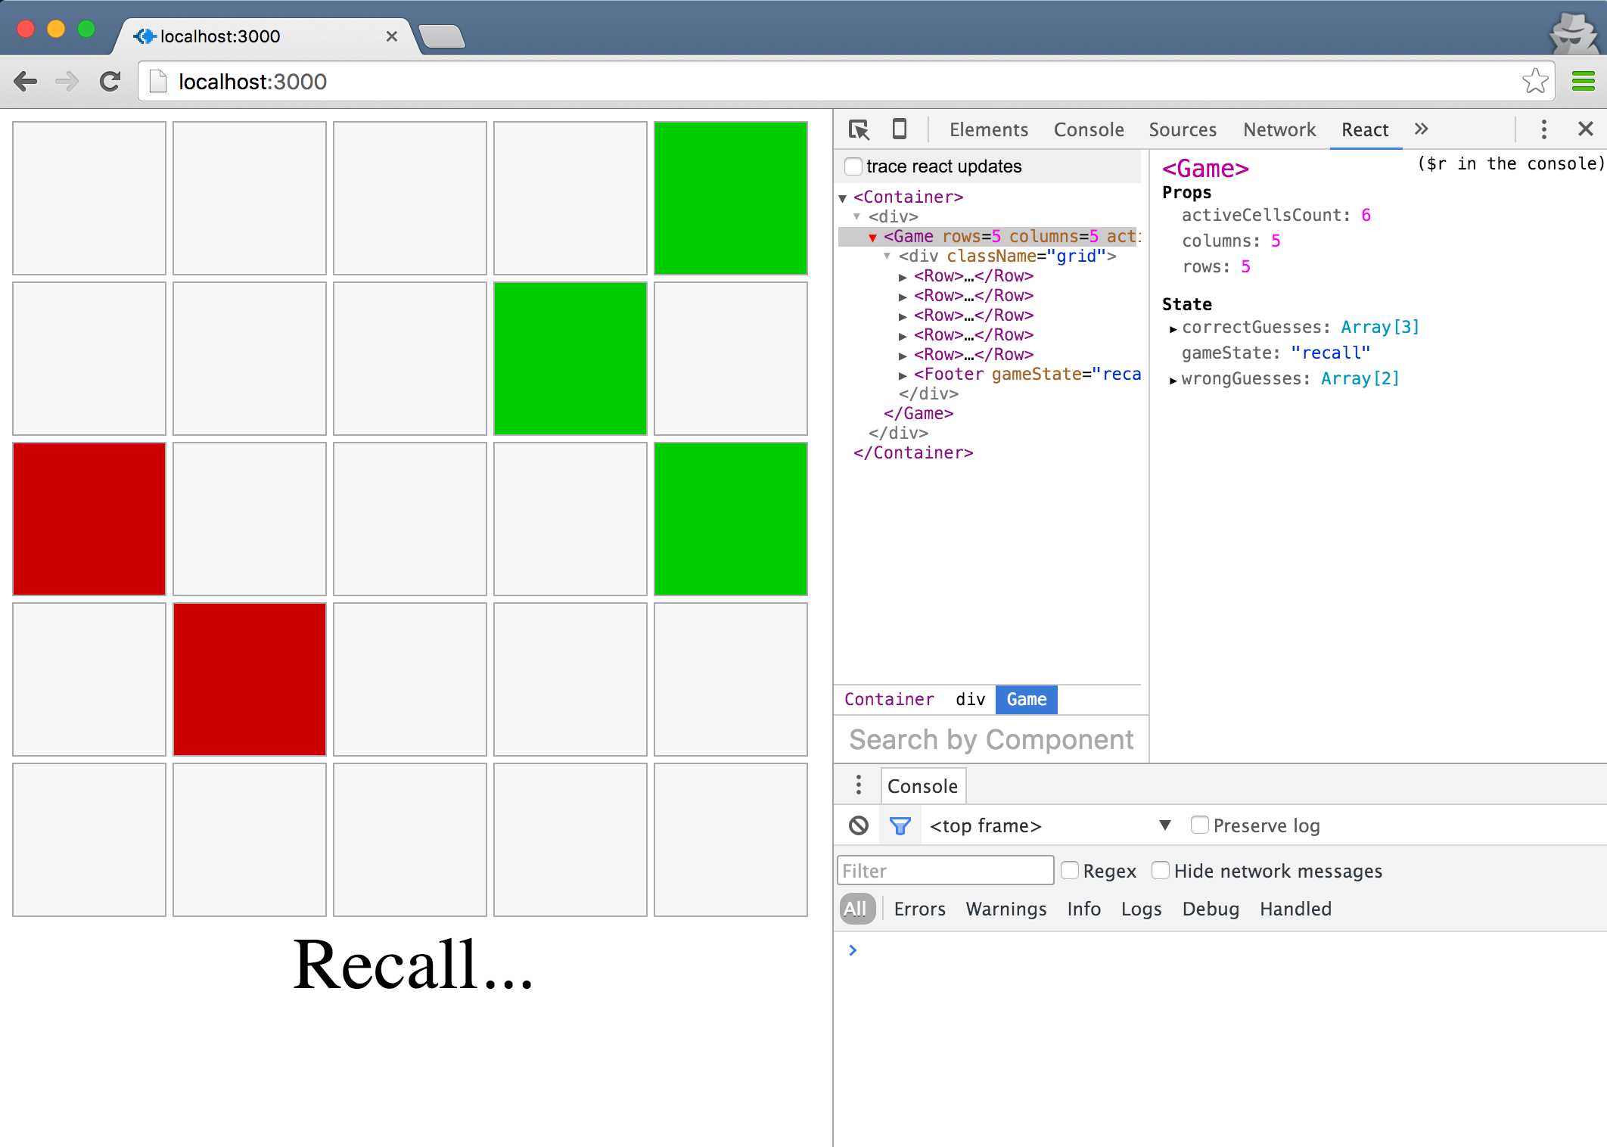Switch to the Elements tab

(988, 129)
